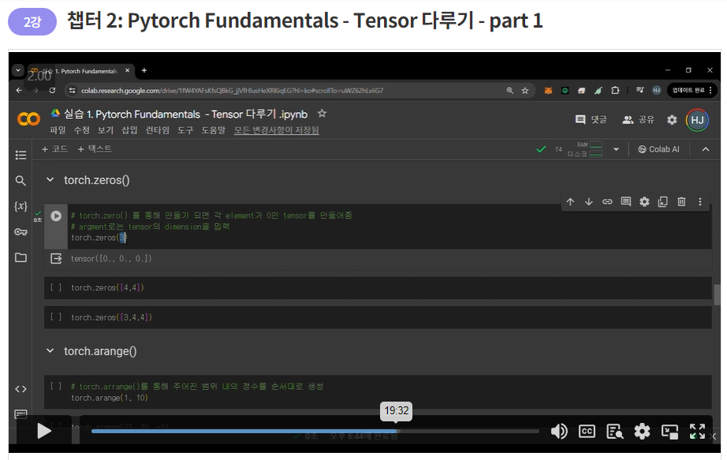Open the 보기 menu

click(x=106, y=130)
